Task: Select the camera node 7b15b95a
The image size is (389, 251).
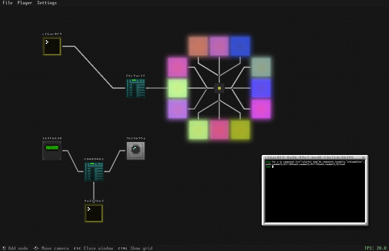Action: [136, 151]
